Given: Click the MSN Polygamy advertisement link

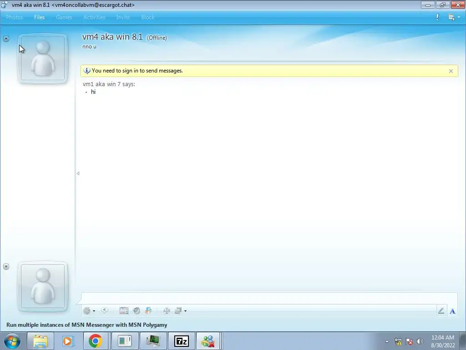Looking at the screenshot, I should point(87,324).
